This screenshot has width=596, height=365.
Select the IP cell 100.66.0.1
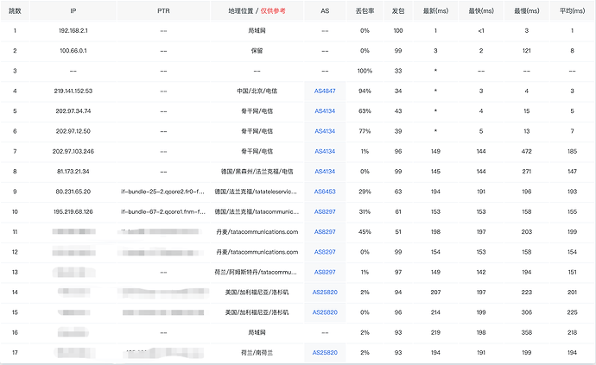click(x=73, y=51)
